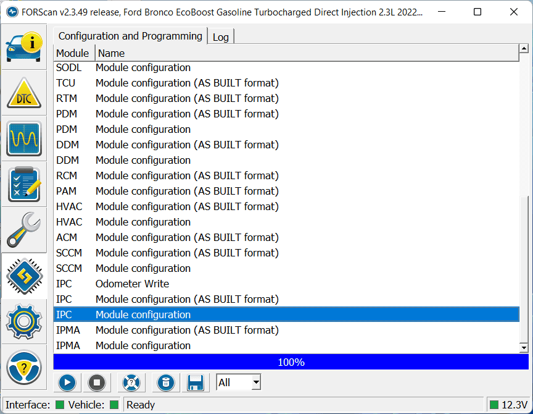Click the lifebuoy help icon in bottom toolbar
The height and width of the screenshot is (414, 533).
click(131, 382)
